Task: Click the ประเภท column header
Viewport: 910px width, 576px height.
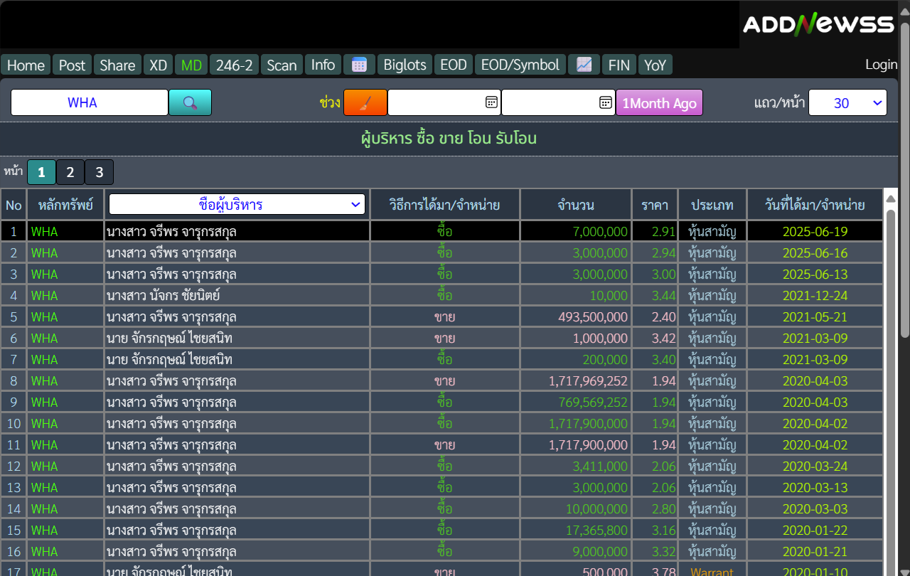Action: click(x=712, y=205)
